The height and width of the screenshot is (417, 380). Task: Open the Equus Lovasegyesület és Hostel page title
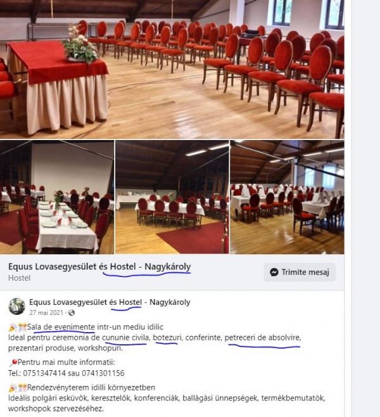pos(99,266)
